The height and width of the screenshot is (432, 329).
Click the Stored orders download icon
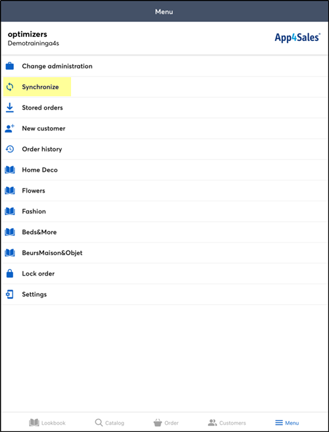10,108
